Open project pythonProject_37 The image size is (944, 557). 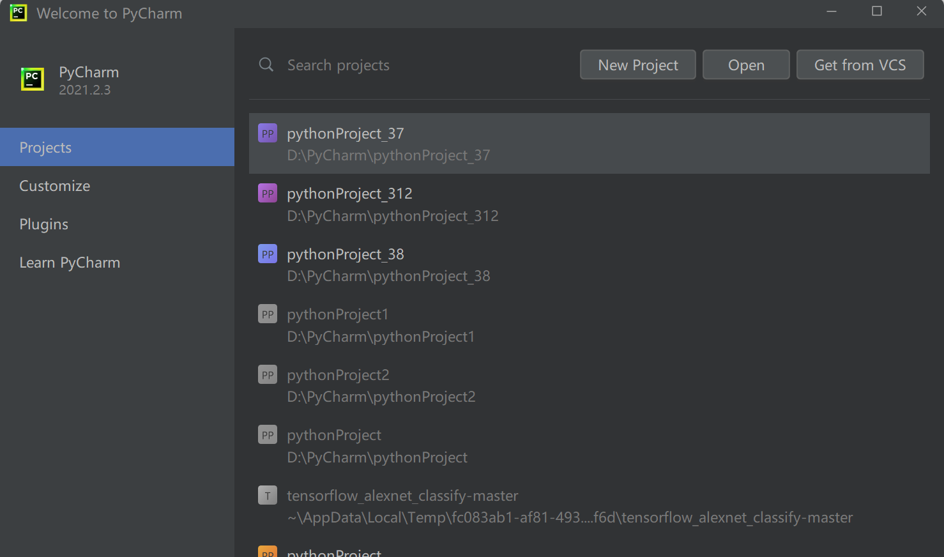click(589, 144)
